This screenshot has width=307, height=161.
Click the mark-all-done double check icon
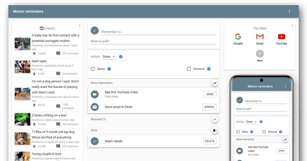click(215, 83)
